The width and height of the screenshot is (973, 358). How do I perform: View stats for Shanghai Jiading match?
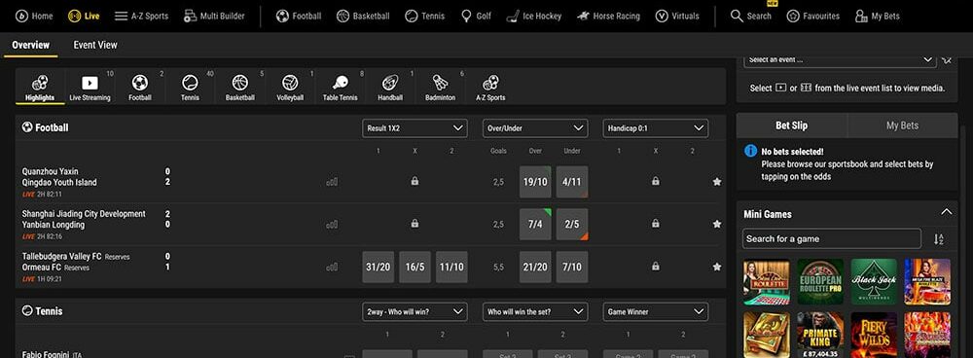click(x=332, y=224)
